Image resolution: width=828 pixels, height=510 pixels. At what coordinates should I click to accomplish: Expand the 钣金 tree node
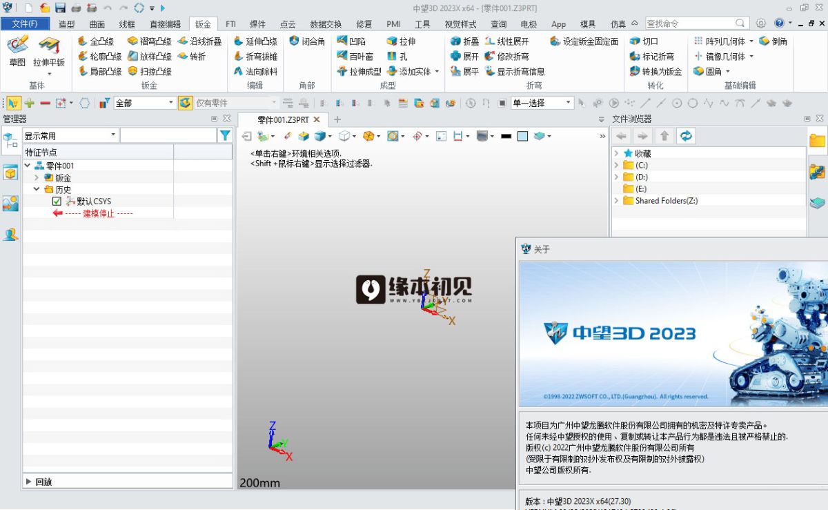(x=37, y=178)
